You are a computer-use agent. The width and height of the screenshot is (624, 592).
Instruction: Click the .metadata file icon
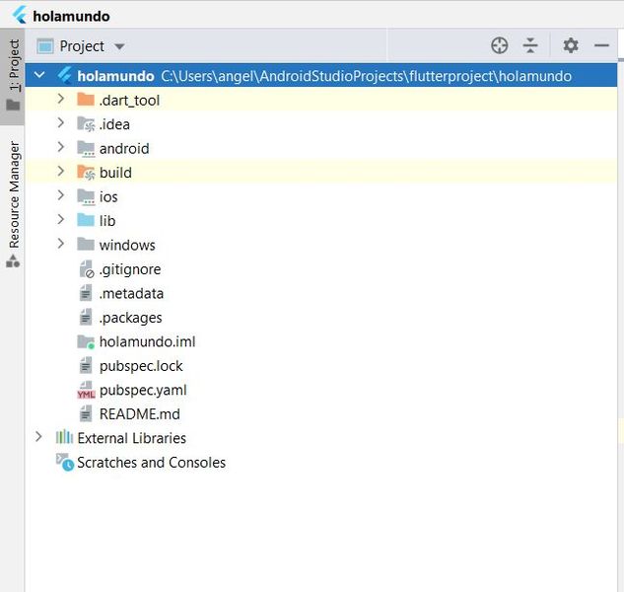[x=86, y=293]
